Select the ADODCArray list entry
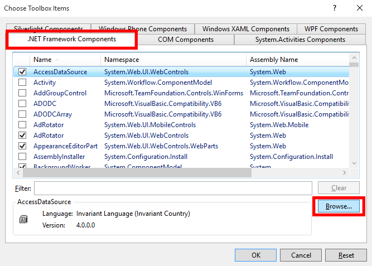Screen dimensions: 372x266 pos(52,114)
